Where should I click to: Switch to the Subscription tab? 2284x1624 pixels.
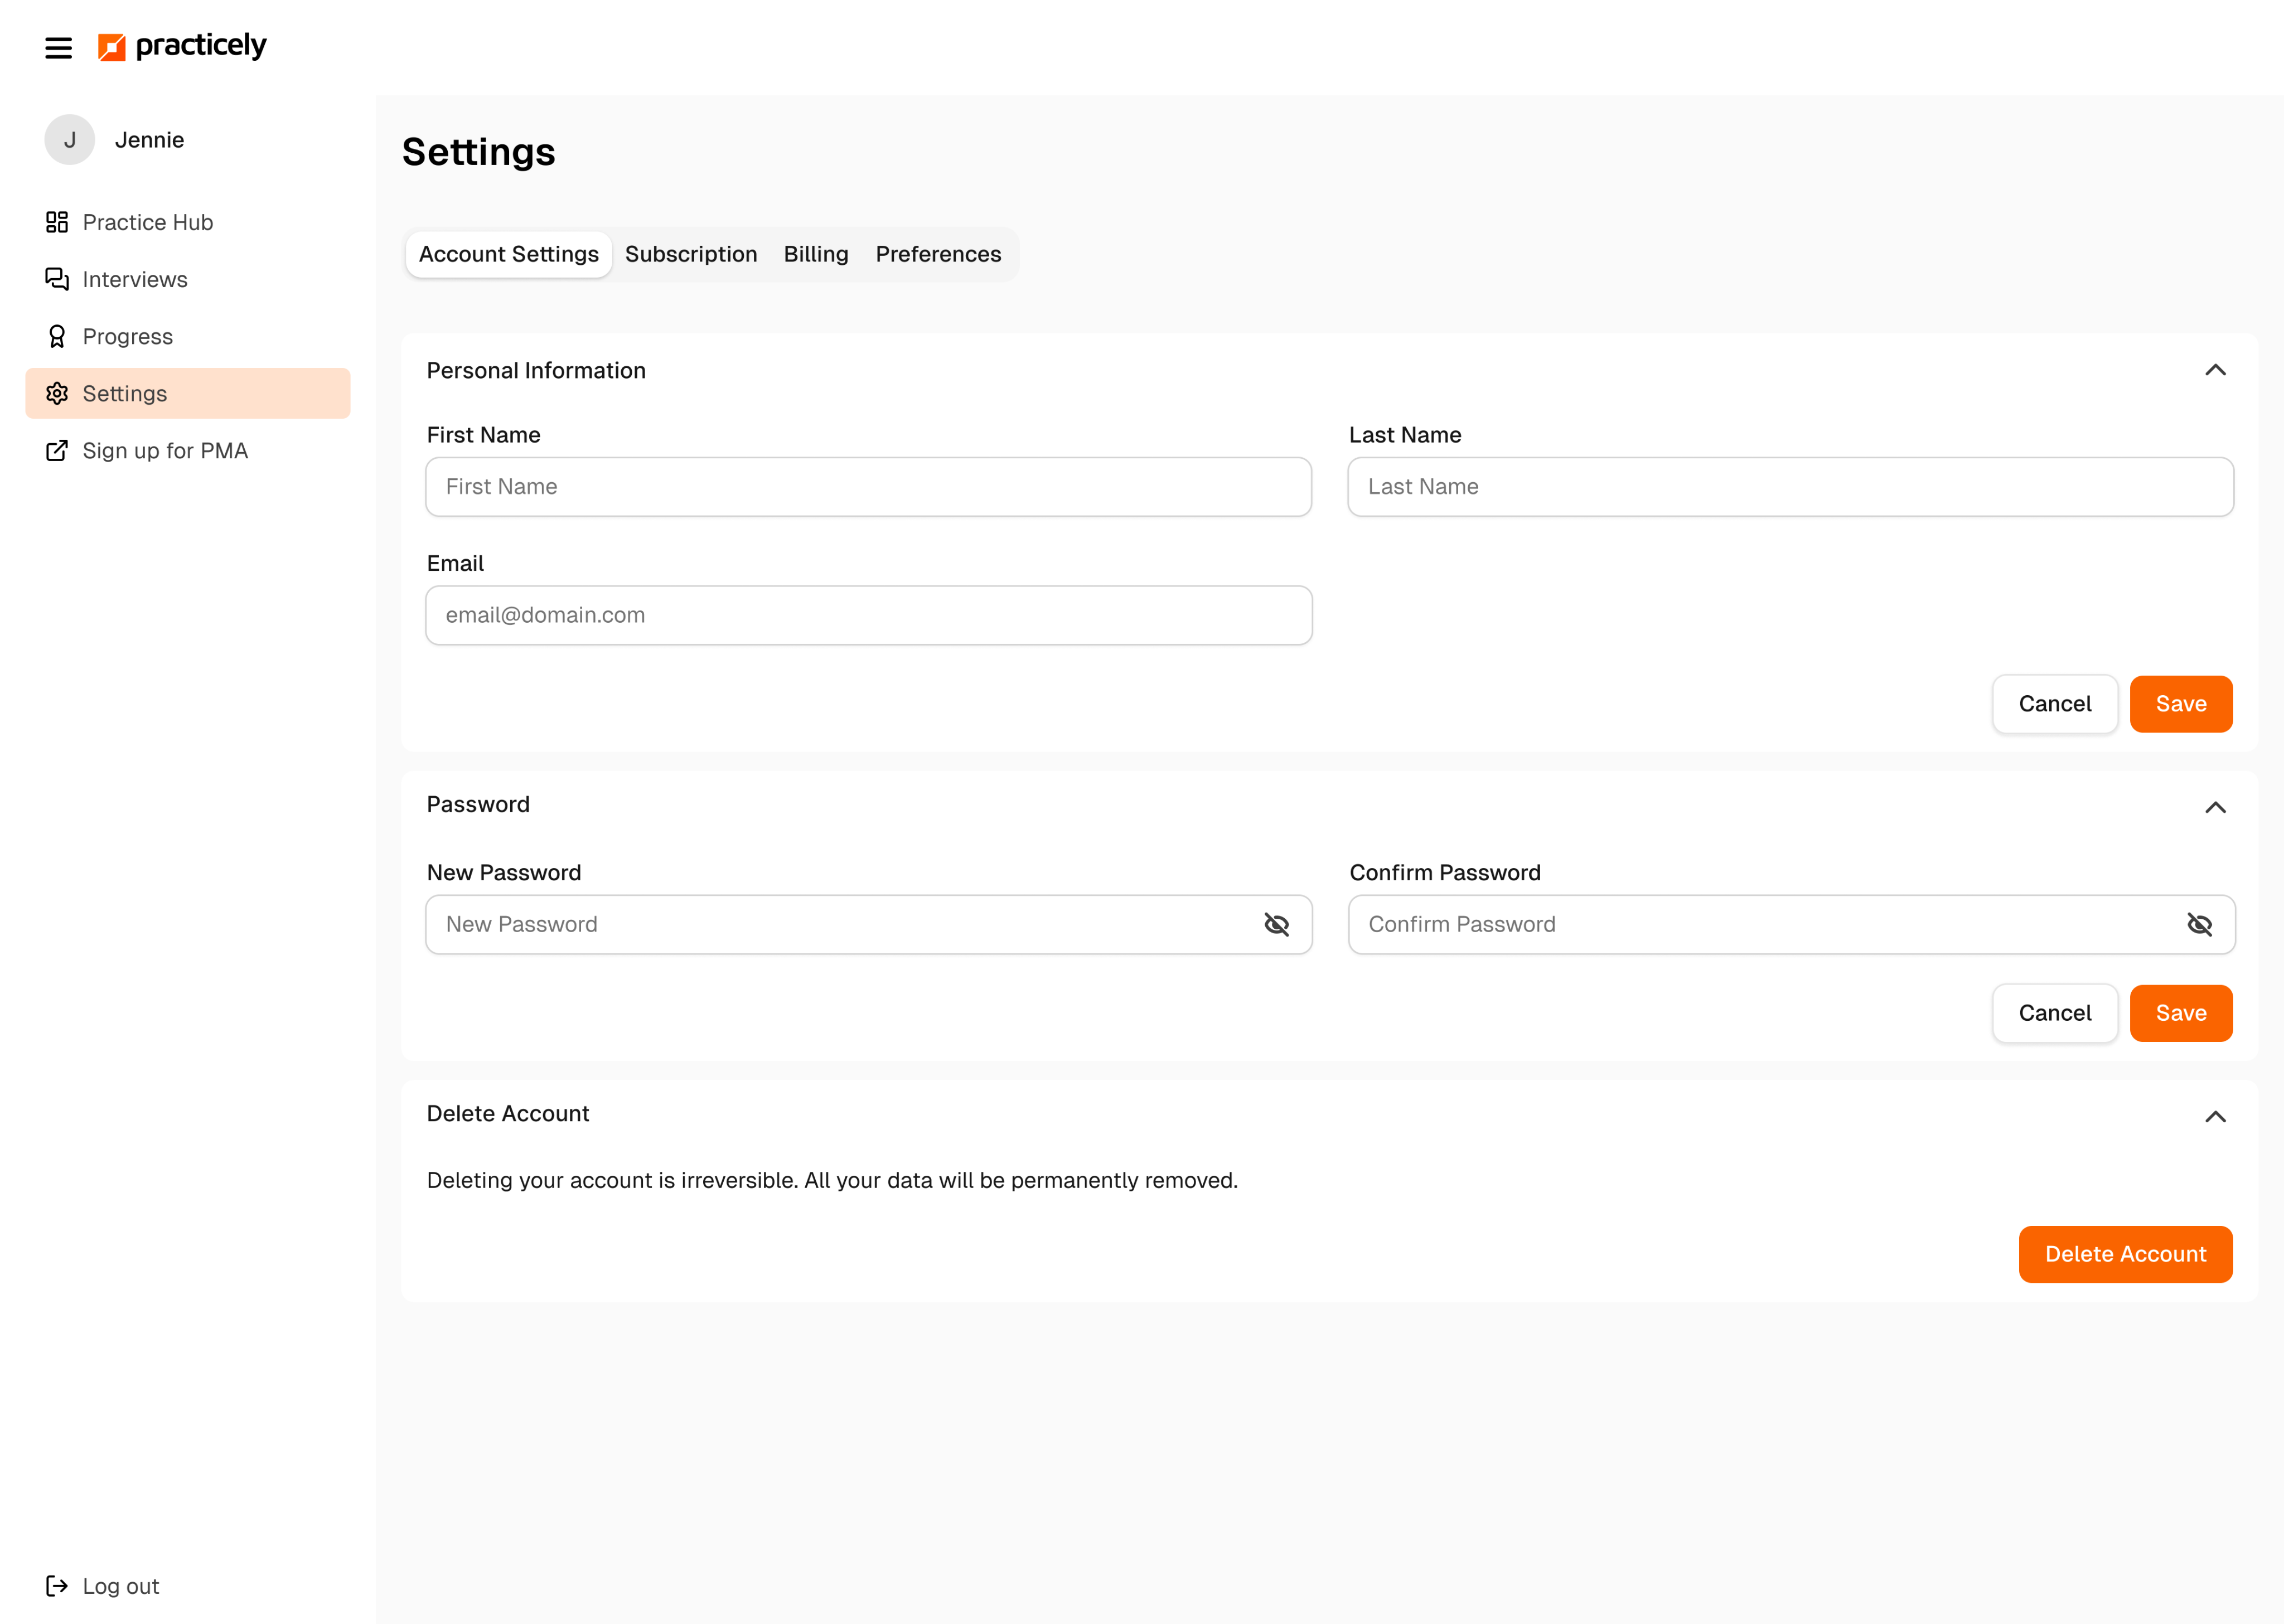pyautogui.click(x=690, y=254)
